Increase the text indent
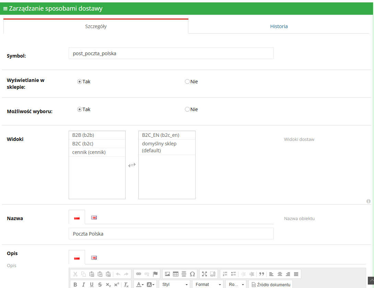 [x=252, y=274]
